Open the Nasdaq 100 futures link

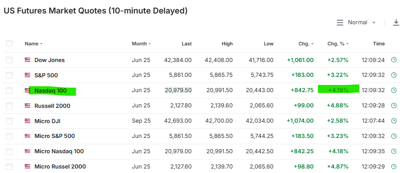tap(50, 90)
